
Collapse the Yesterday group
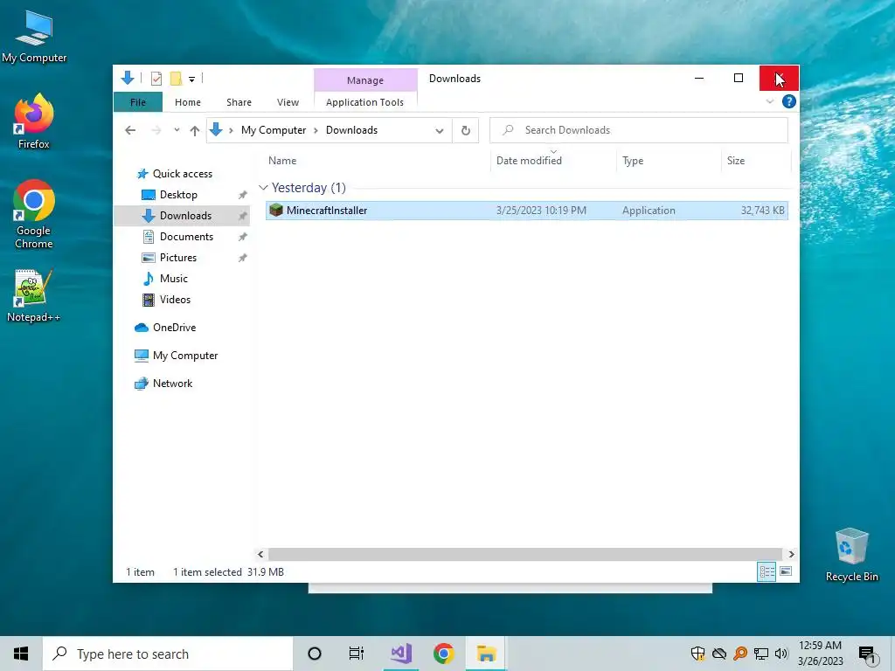[263, 188]
